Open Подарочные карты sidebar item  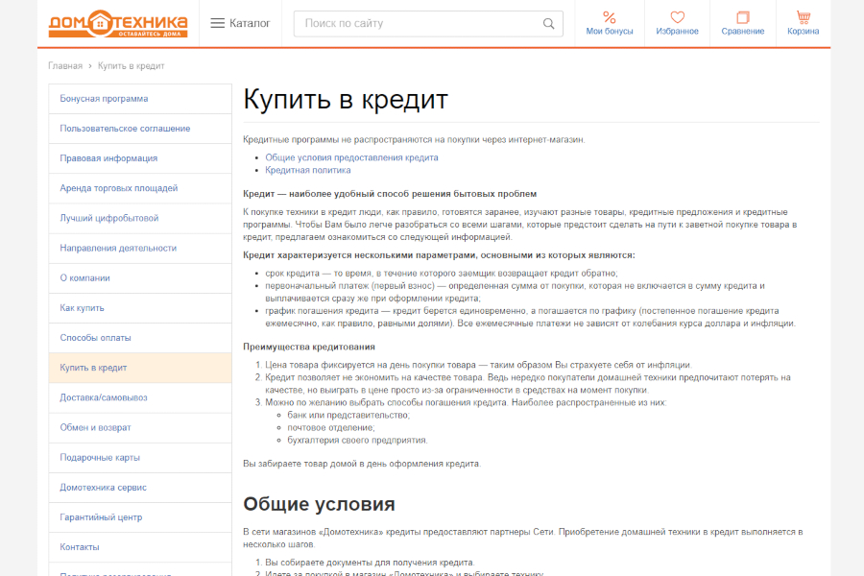(x=100, y=458)
